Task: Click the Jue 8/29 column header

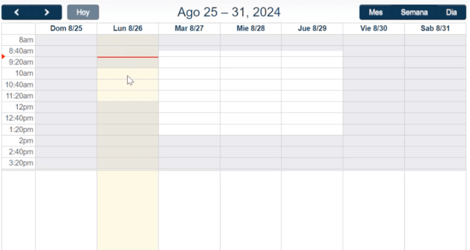Action: tap(312, 28)
